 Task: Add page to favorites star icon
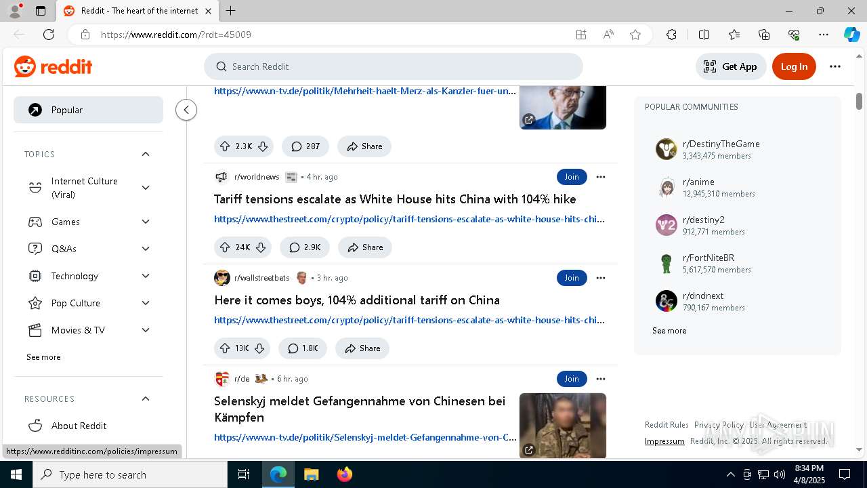coord(635,35)
